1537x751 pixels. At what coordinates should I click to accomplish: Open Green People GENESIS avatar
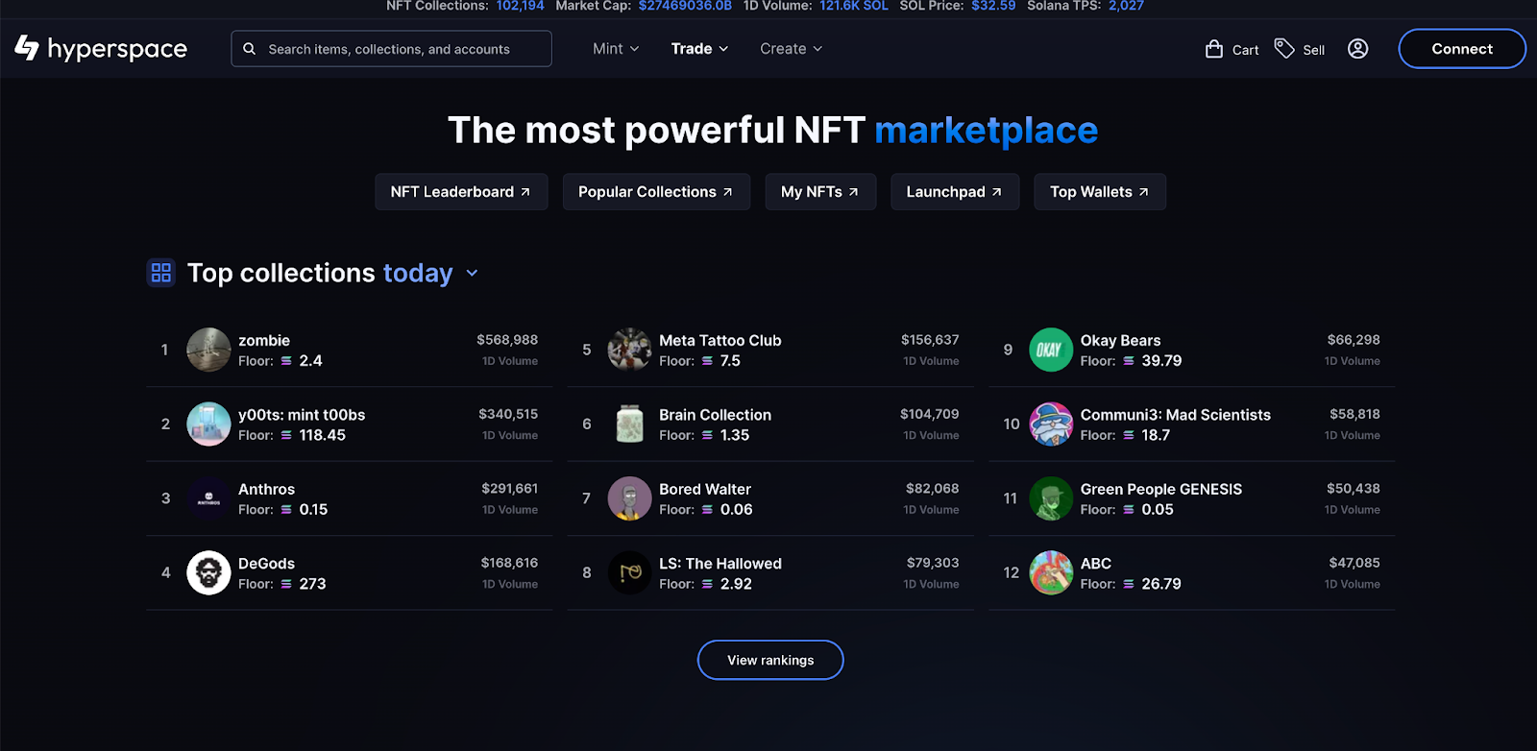(x=1051, y=498)
